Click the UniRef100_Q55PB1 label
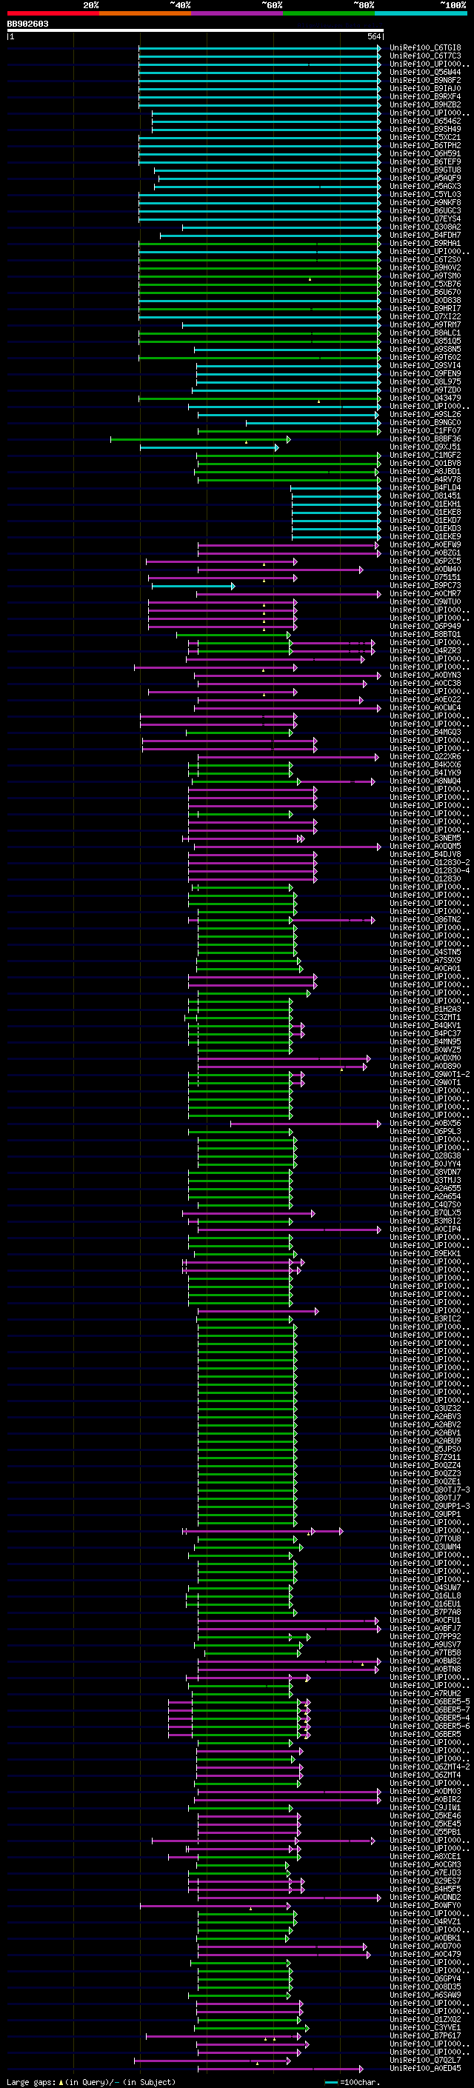 (x=425, y=1832)
